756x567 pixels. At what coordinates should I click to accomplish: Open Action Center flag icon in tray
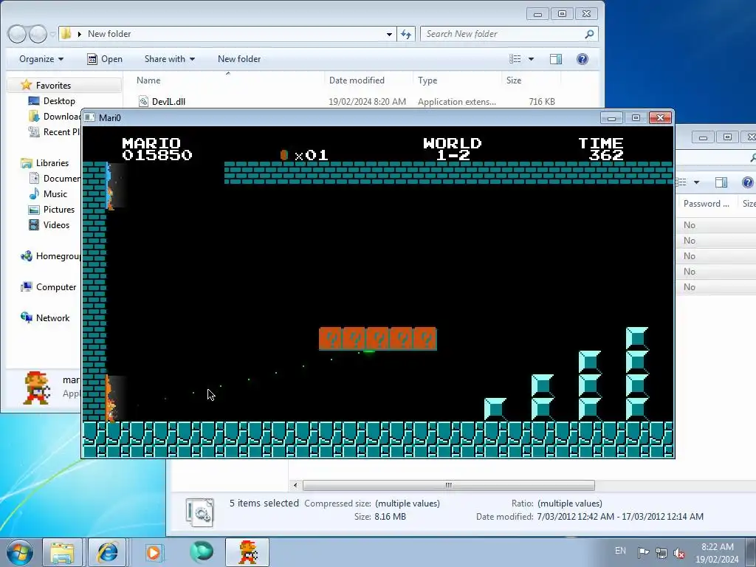click(x=643, y=553)
